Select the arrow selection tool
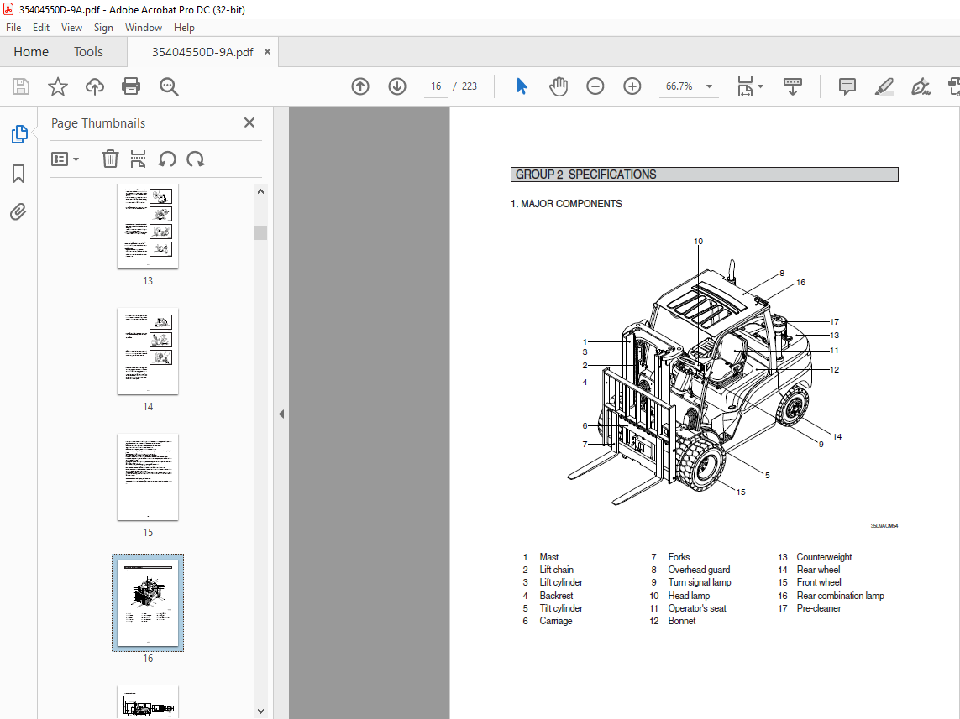The image size is (960, 719). click(522, 86)
